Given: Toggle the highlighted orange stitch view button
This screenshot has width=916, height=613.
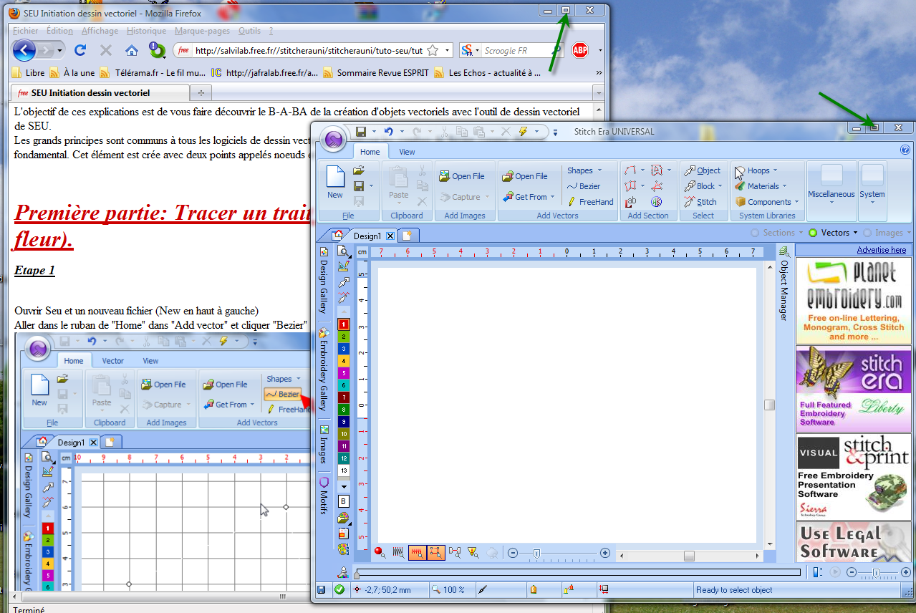Looking at the screenshot, I should tap(417, 552).
